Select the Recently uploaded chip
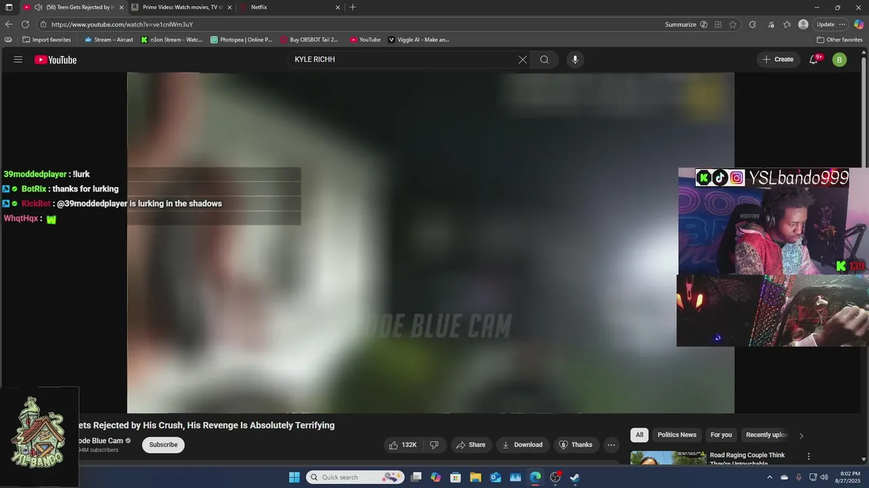Viewport: 869px width, 488px height. tap(766, 435)
